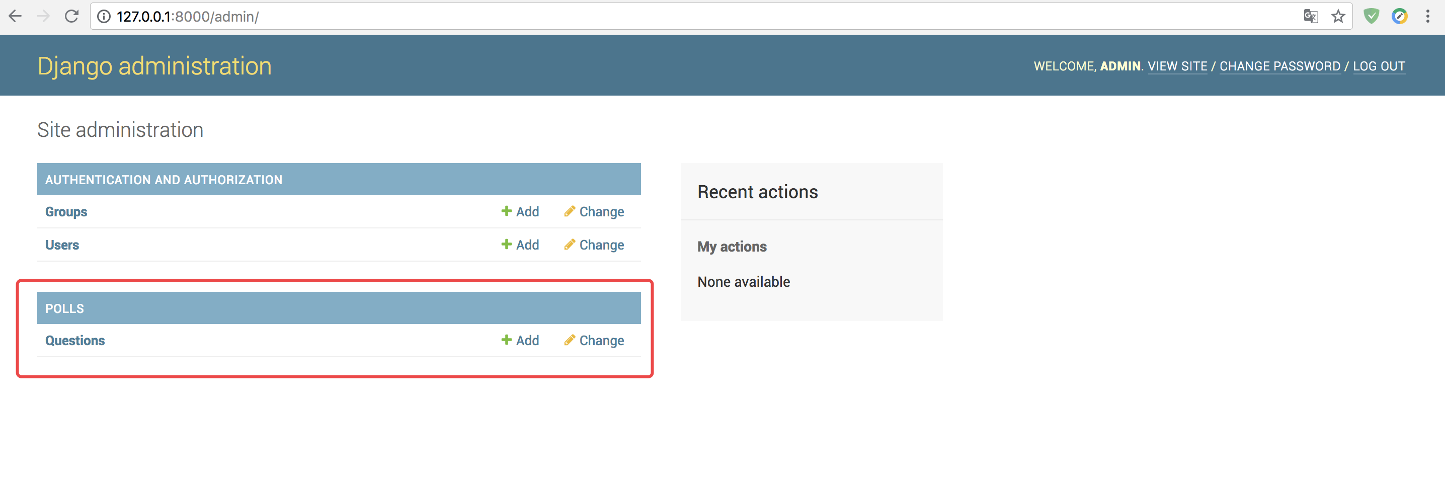This screenshot has width=1445, height=482.
Task: Click the pencil icon for Users Change
Action: click(x=570, y=244)
